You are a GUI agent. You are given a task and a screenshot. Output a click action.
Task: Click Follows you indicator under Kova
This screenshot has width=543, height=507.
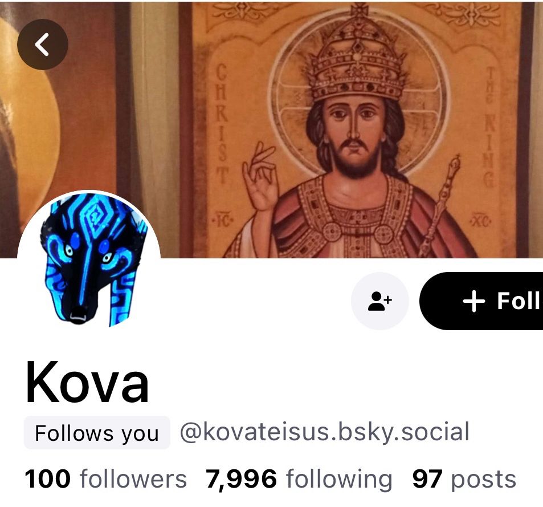[x=96, y=433]
